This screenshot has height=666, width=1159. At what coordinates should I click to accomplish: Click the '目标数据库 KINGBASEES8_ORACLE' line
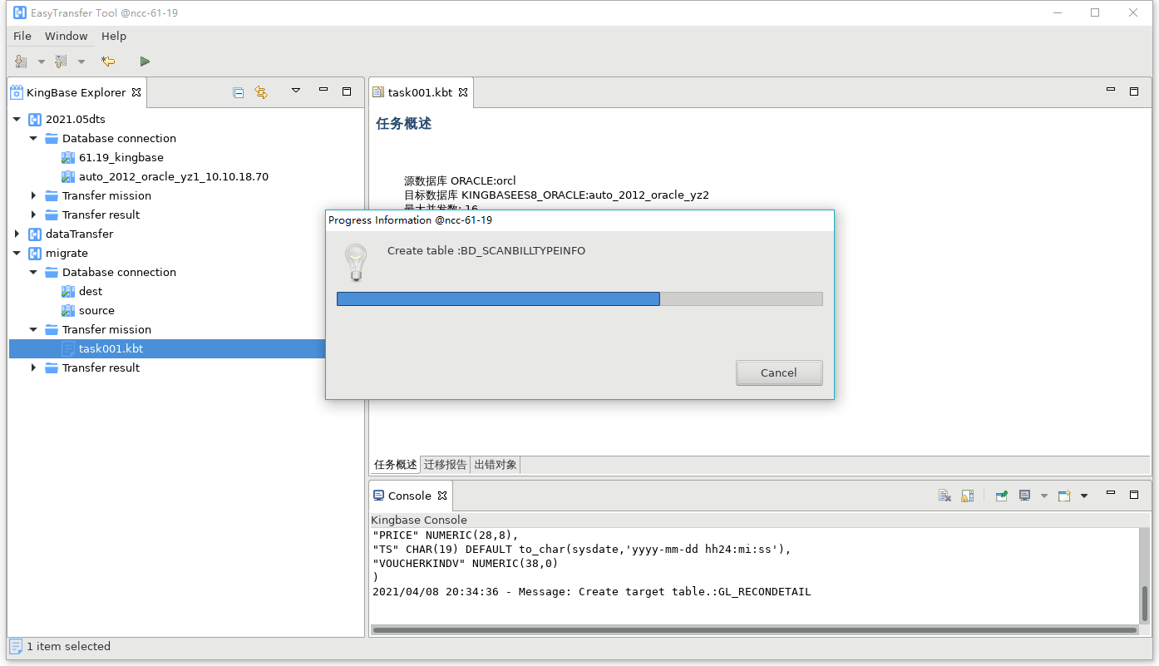coord(556,195)
